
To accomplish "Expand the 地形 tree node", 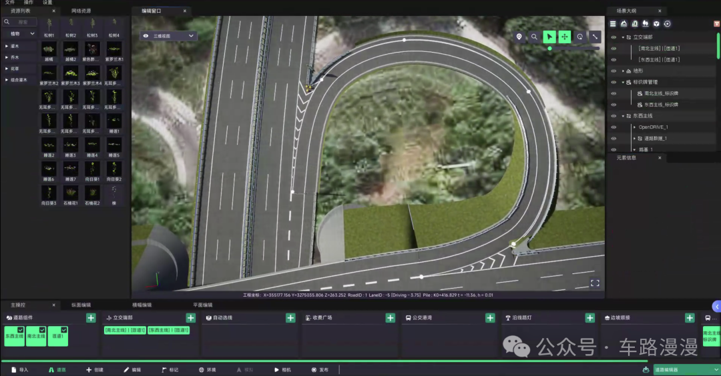I will (623, 71).
